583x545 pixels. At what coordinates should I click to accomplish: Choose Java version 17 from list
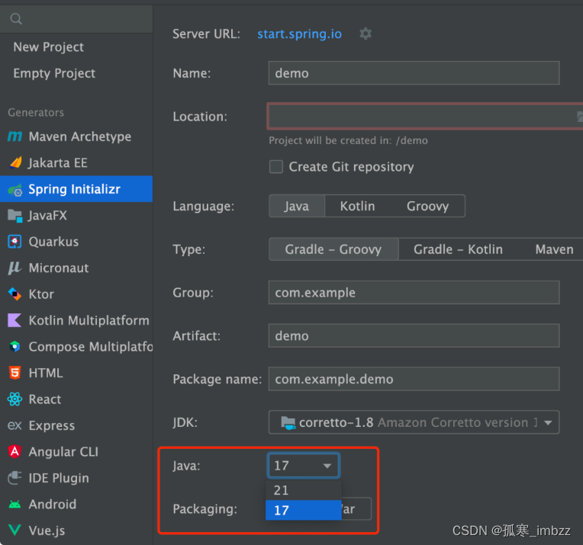click(304, 510)
